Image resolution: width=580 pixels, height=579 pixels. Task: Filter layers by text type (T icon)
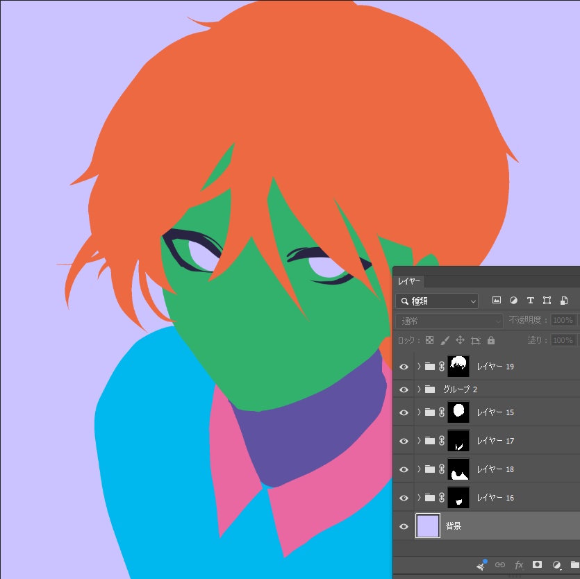tap(531, 300)
